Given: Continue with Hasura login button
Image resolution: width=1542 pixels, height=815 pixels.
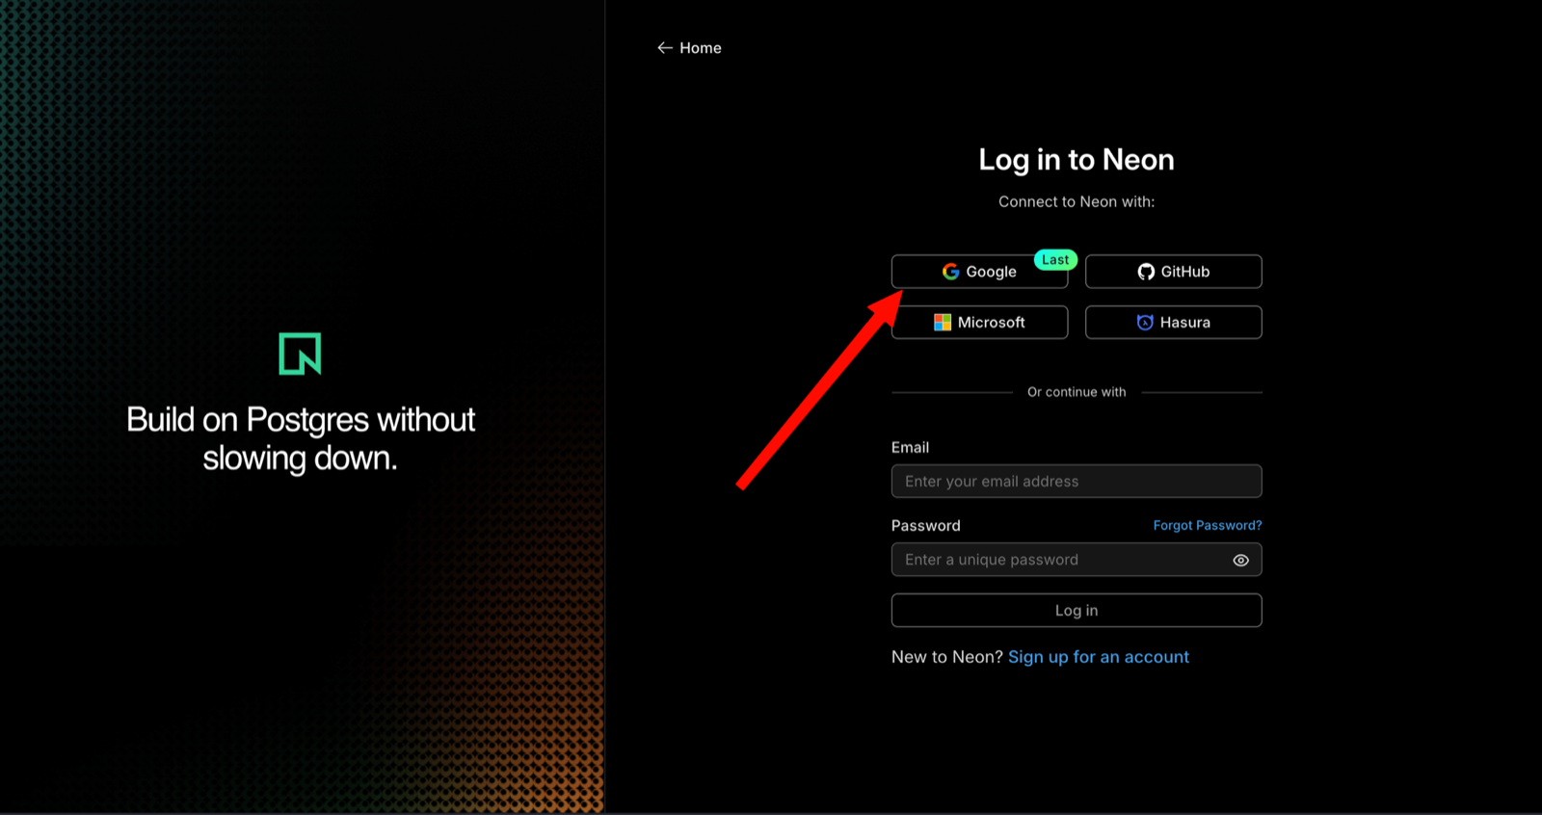Looking at the screenshot, I should coord(1173,323).
